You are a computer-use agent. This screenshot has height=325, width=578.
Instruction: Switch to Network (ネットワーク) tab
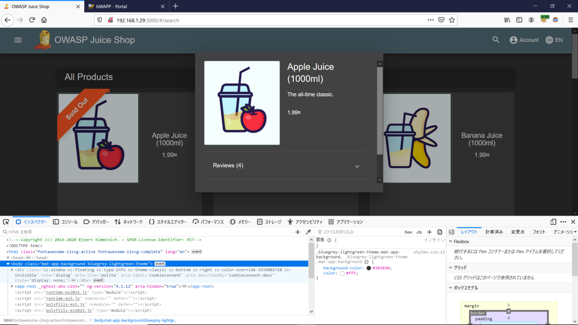click(129, 222)
